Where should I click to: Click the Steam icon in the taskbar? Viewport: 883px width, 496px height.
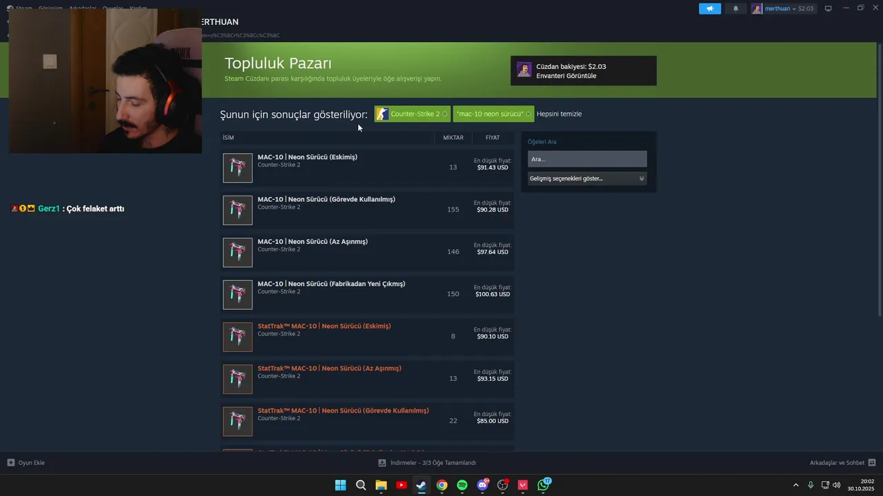pos(421,485)
